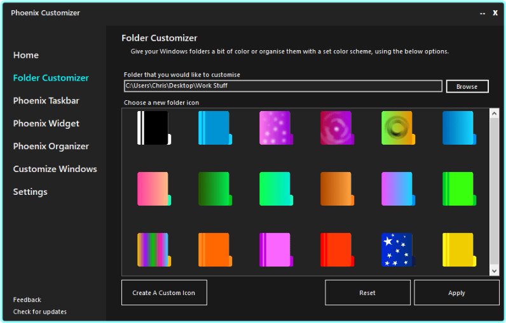Select the solid yellow folder icon
Screen dimensions: 506x323
[x=458, y=249]
